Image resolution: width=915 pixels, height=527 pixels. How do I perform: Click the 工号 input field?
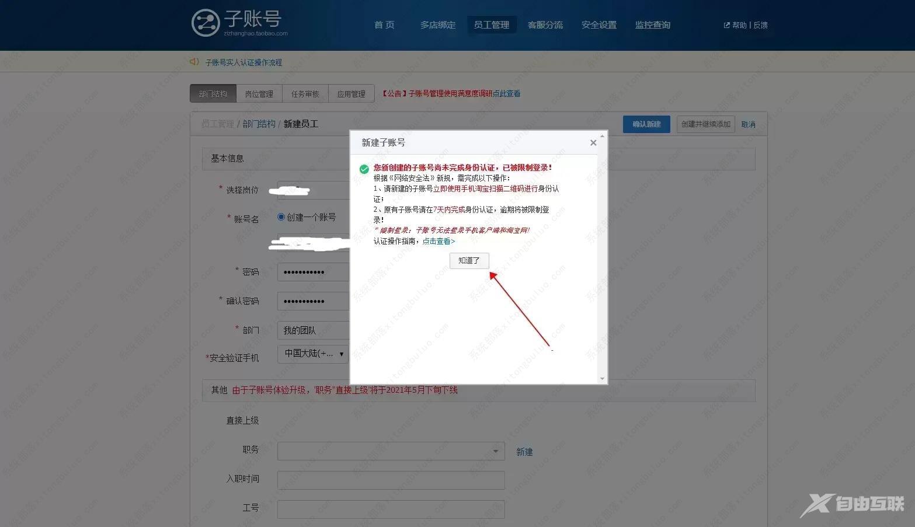pyautogui.click(x=390, y=508)
